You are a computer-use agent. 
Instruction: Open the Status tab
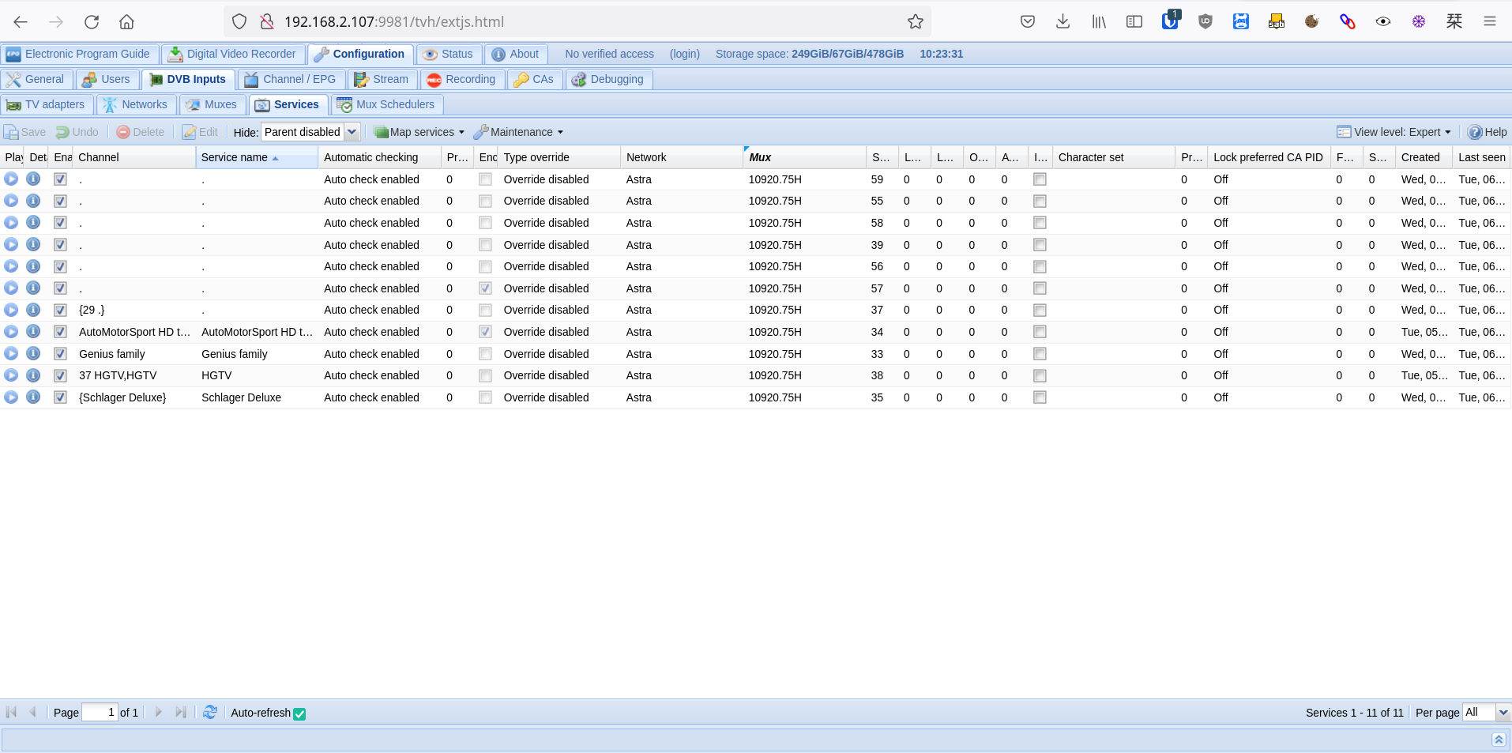pos(448,54)
